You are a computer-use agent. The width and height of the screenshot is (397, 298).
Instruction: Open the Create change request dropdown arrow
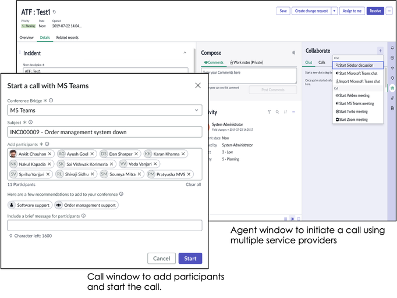(334, 11)
